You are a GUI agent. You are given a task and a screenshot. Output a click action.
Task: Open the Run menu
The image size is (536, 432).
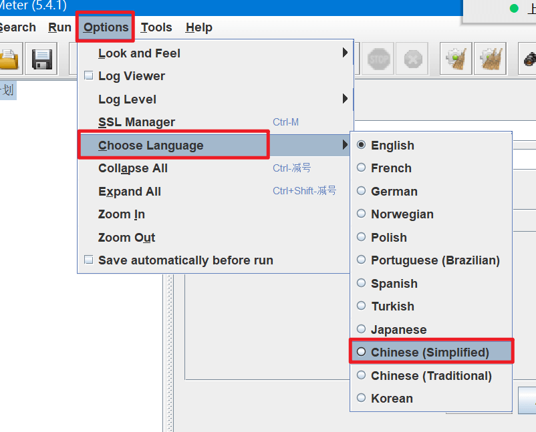59,27
